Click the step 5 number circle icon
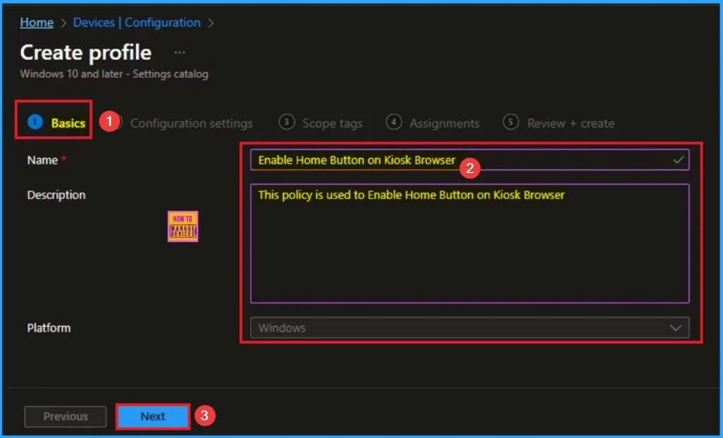 pyautogui.click(x=511, y=122)
